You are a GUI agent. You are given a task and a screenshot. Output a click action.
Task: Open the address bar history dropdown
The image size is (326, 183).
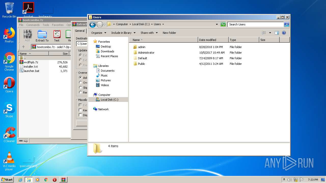tap(217, 24)
